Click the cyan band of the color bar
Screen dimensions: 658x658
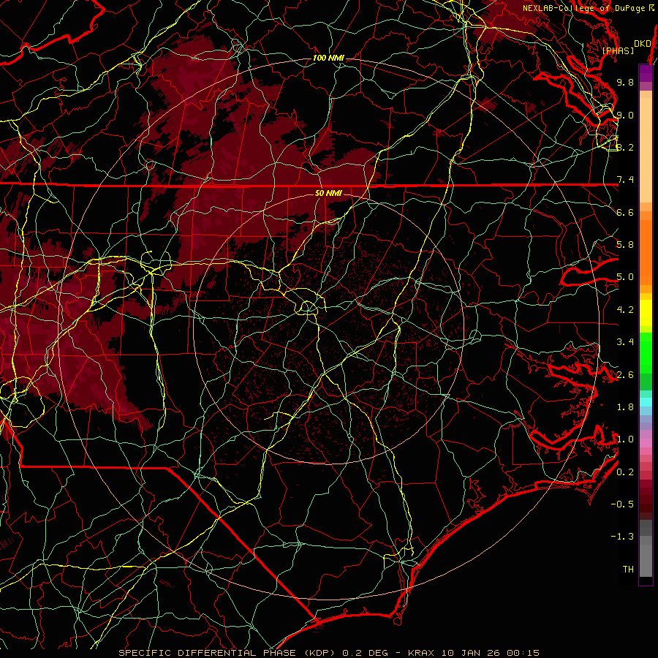tap(646, 402)
